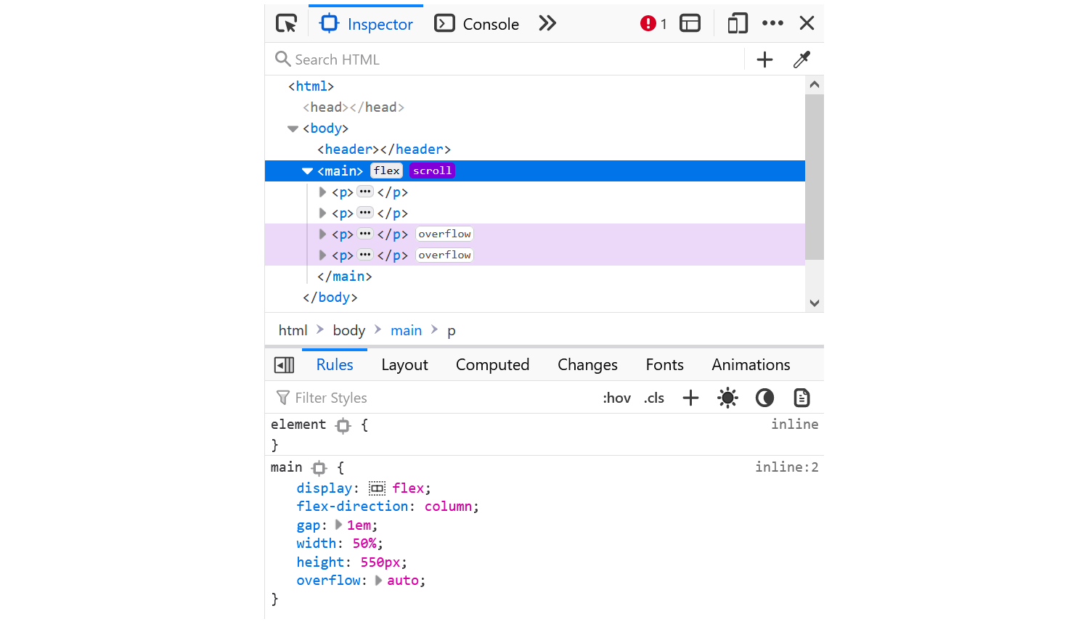This screenshot has height=627, width=1089.
Task: Activate the element picker tool
Action: click(287, 23)
